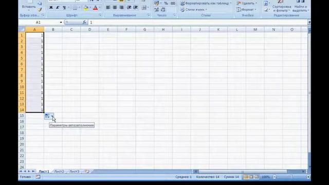
Task: Open the Шрифт group dialog launcher
Action: point(100,15)
